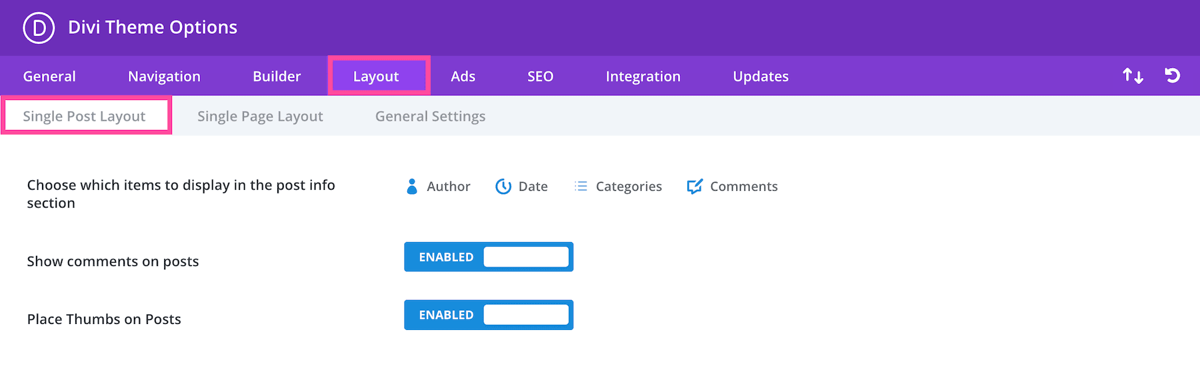Click the import/export arrows icon
Screen dimensions: 1200x366
coord(1133,76)
